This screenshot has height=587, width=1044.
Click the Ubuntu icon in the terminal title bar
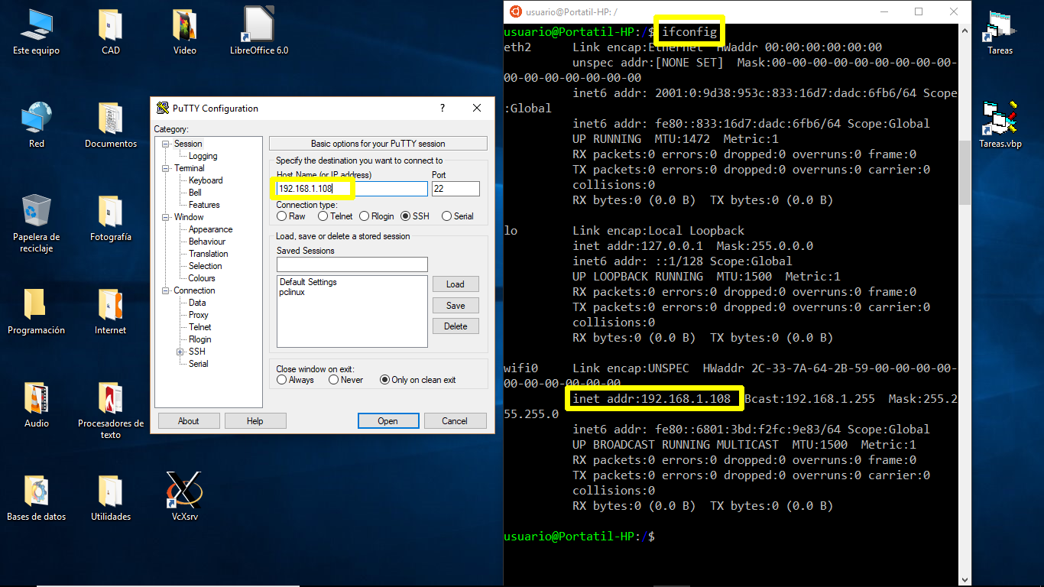coord(516,11)
